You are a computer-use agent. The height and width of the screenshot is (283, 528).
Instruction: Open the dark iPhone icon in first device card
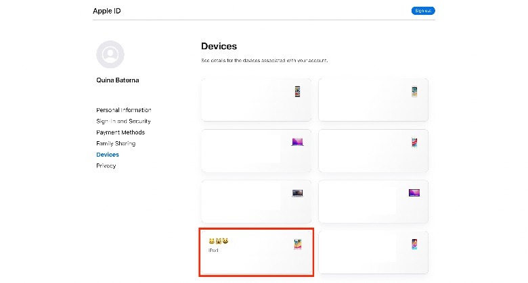pos(297,91)
